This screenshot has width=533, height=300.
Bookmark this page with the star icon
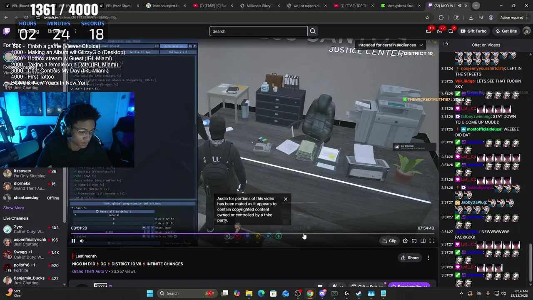tap(427, 17)
